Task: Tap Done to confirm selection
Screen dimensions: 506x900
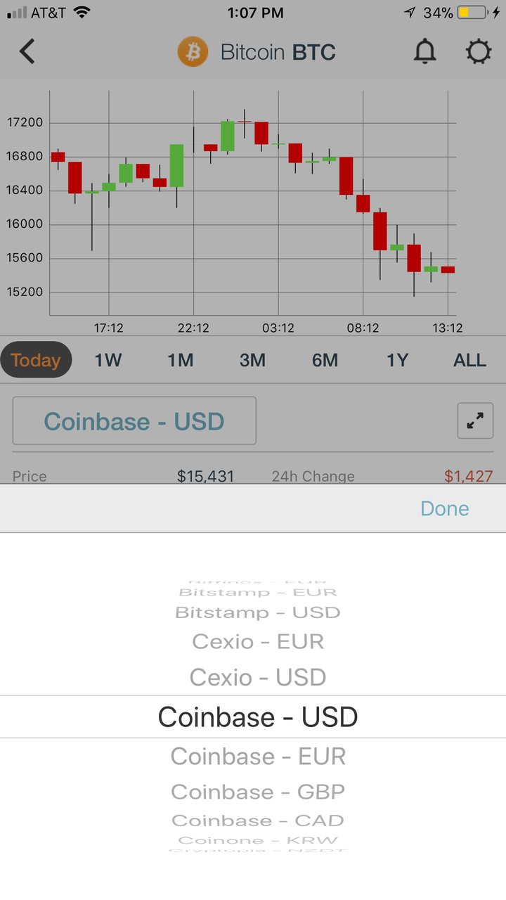Action: [x=445, y=508]
